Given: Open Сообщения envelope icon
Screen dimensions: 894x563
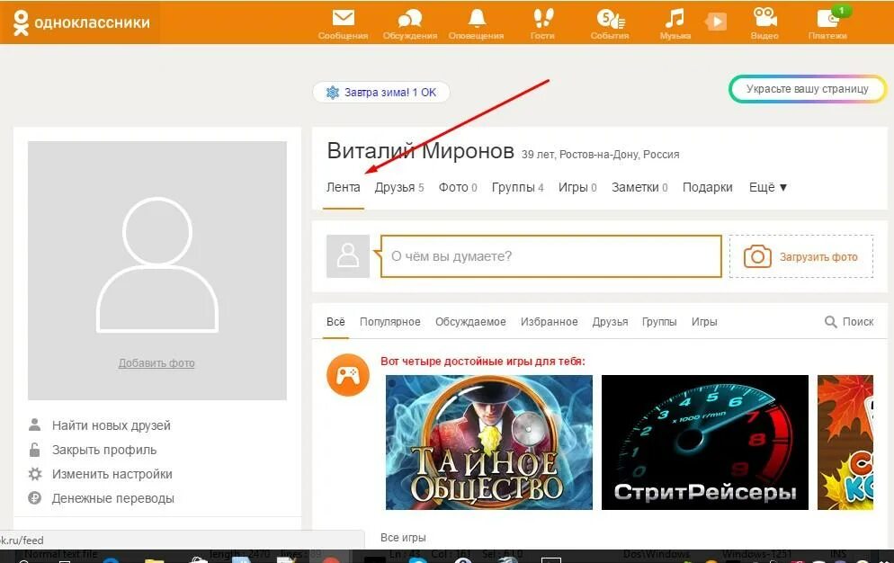Looking at the screenshot, I should pos(344,18).
